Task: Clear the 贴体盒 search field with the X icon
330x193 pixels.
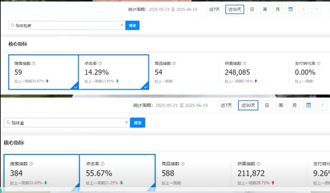Action: [126, 123]
